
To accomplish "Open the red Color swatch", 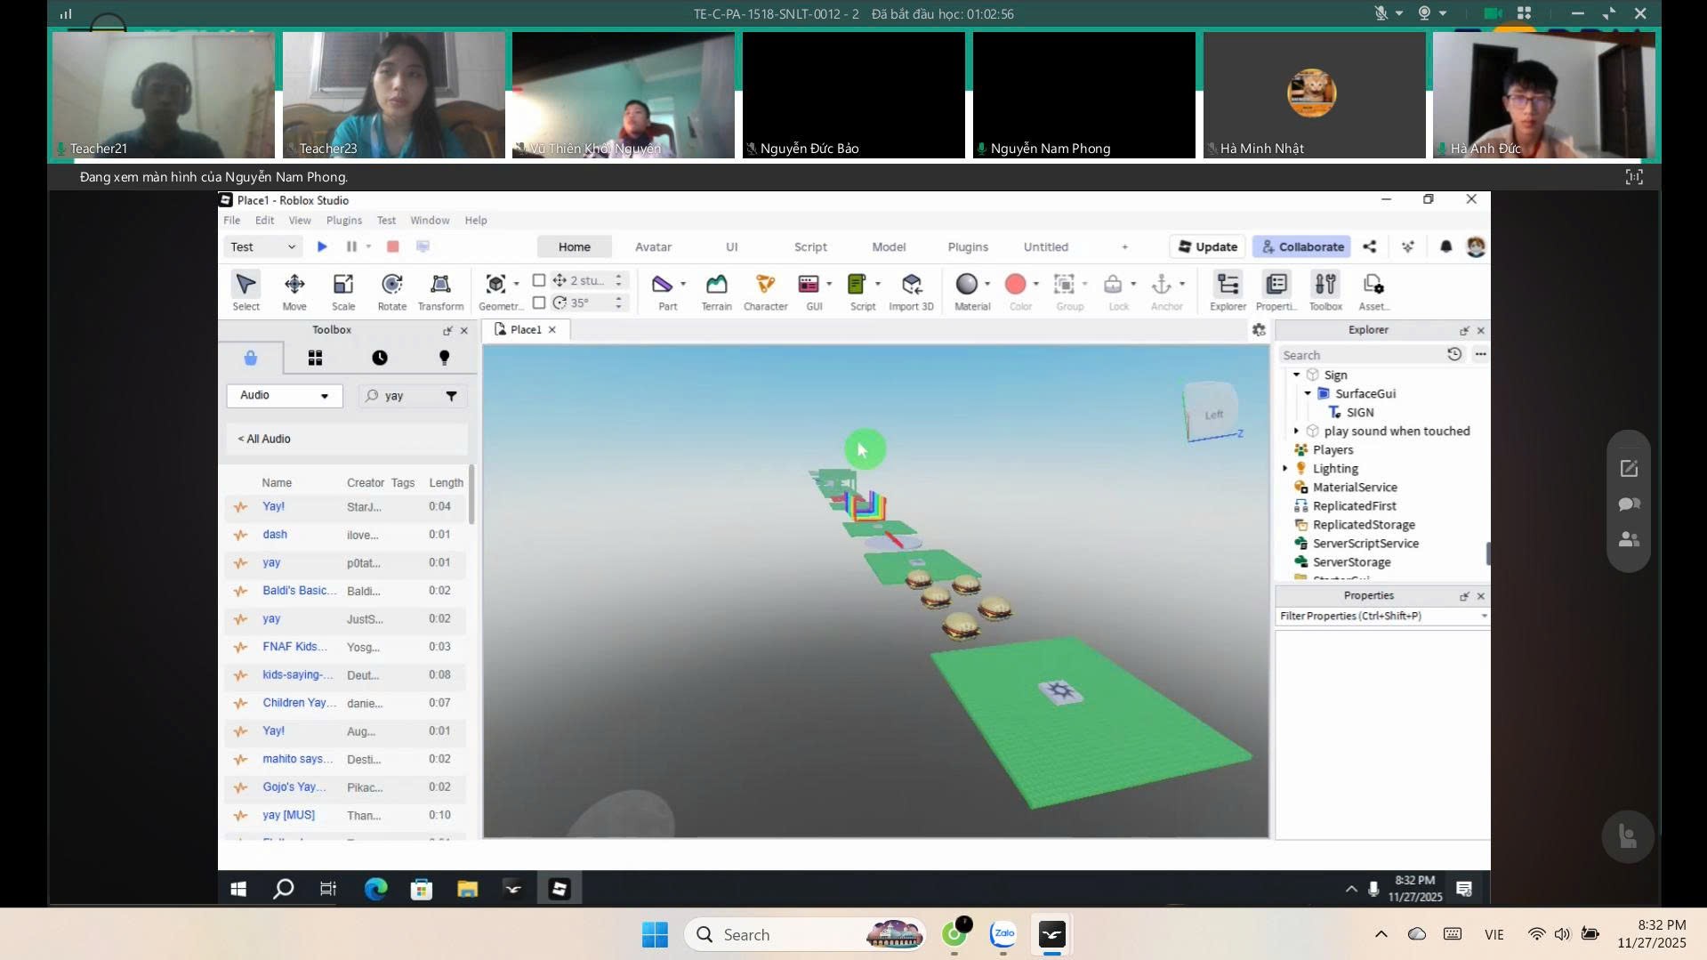I will pyautogui.click(x=1015, y=285).
